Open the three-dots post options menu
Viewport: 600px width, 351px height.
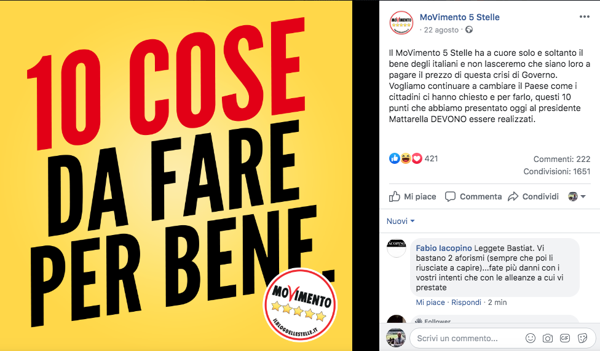click(584, 17)
